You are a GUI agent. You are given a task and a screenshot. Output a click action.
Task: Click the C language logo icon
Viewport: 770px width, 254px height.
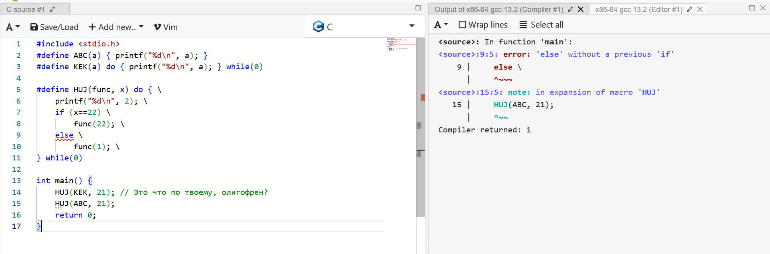click(x=318, y=26)
